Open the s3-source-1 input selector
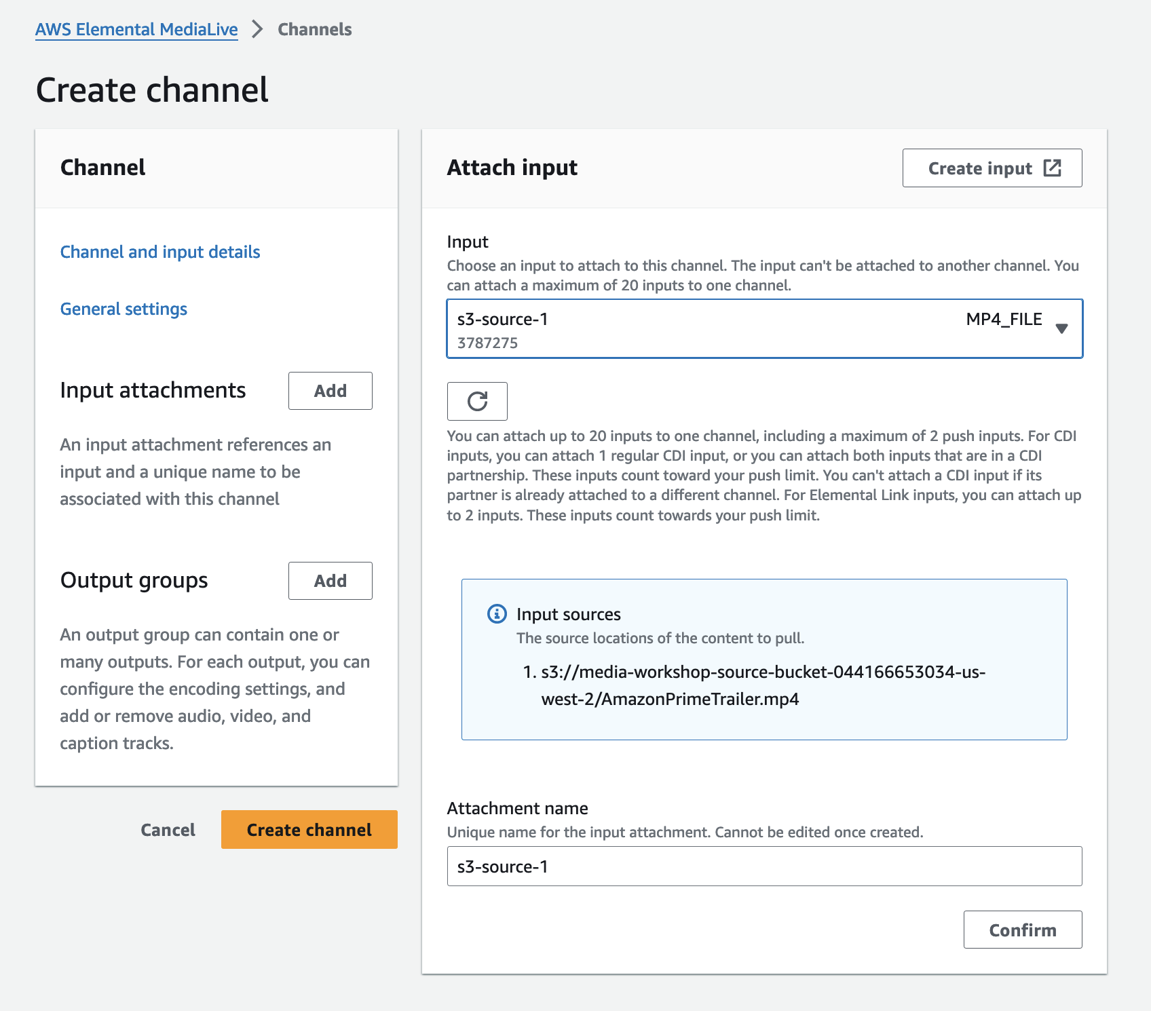Screen dimensions: 1151x1011 (x=706, y=328)
